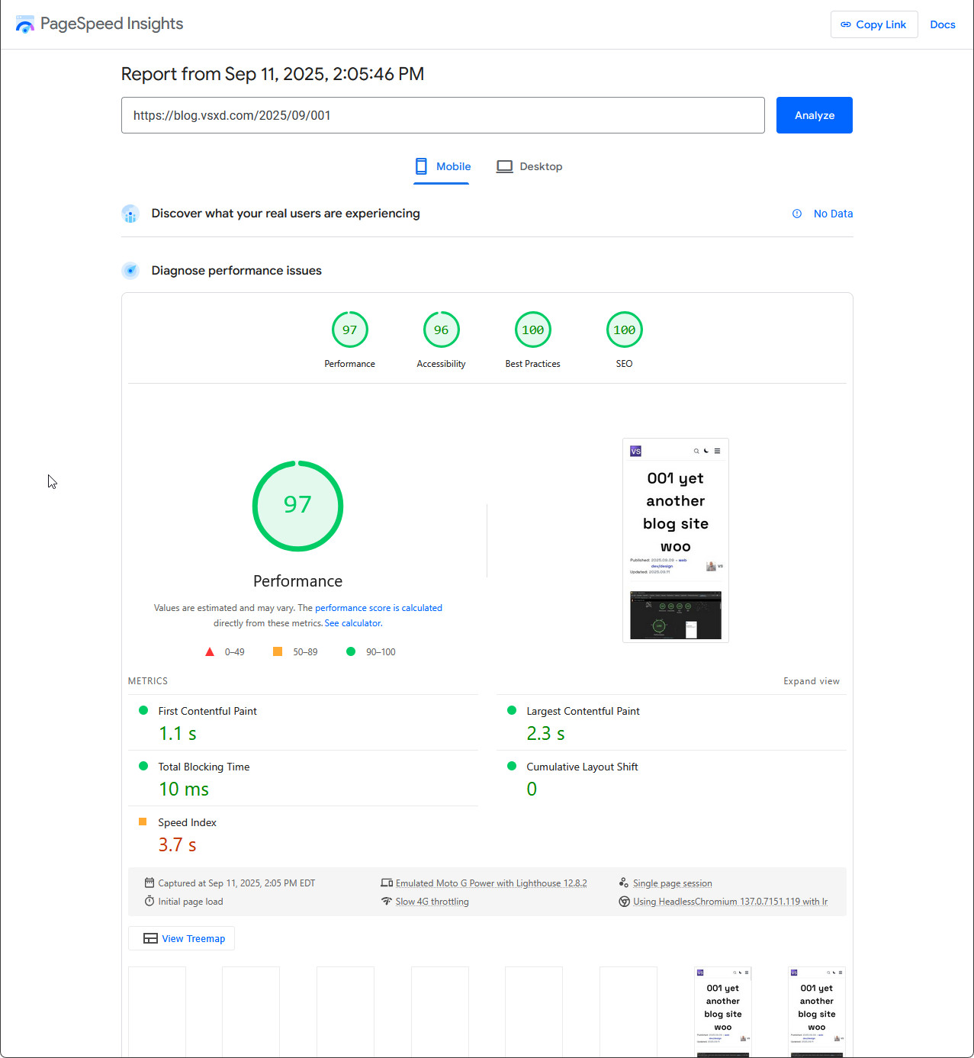Click the '3.7 s' Speed Index value

point(177,845)
